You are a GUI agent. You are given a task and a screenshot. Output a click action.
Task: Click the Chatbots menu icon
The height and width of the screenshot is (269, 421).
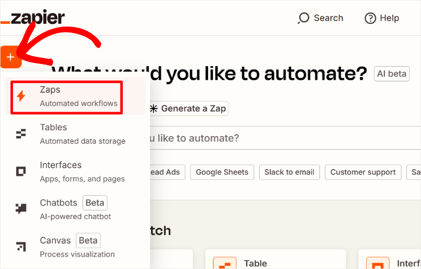21,209
